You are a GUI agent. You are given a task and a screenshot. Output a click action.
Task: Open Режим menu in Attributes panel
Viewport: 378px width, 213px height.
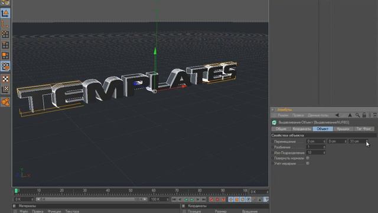(x=283, y=115)
